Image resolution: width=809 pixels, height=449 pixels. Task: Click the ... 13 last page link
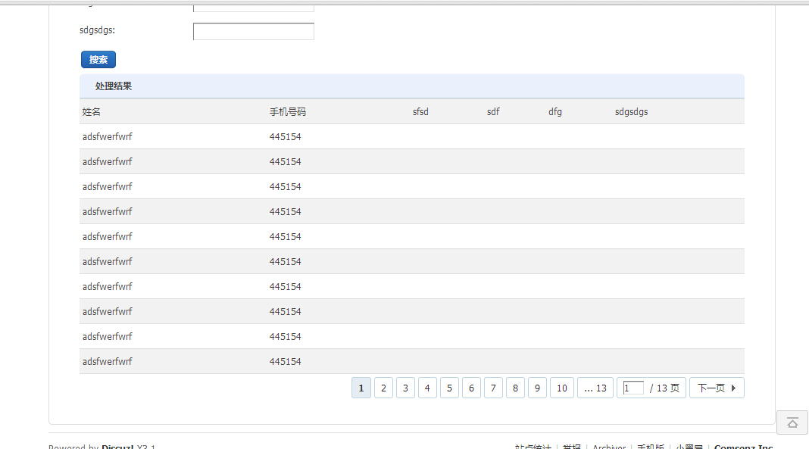point(595,387)
